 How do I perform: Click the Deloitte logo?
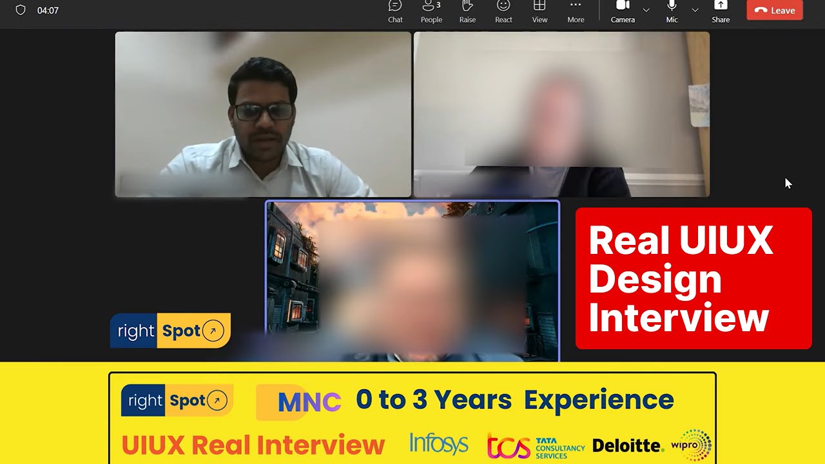628,445
